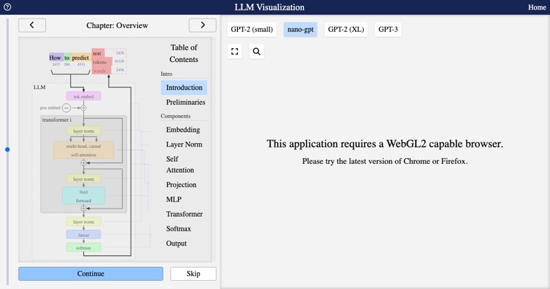Click the Skip button
Screen dimensions: 550x289
pyautogui.click(x=193, y=274)
